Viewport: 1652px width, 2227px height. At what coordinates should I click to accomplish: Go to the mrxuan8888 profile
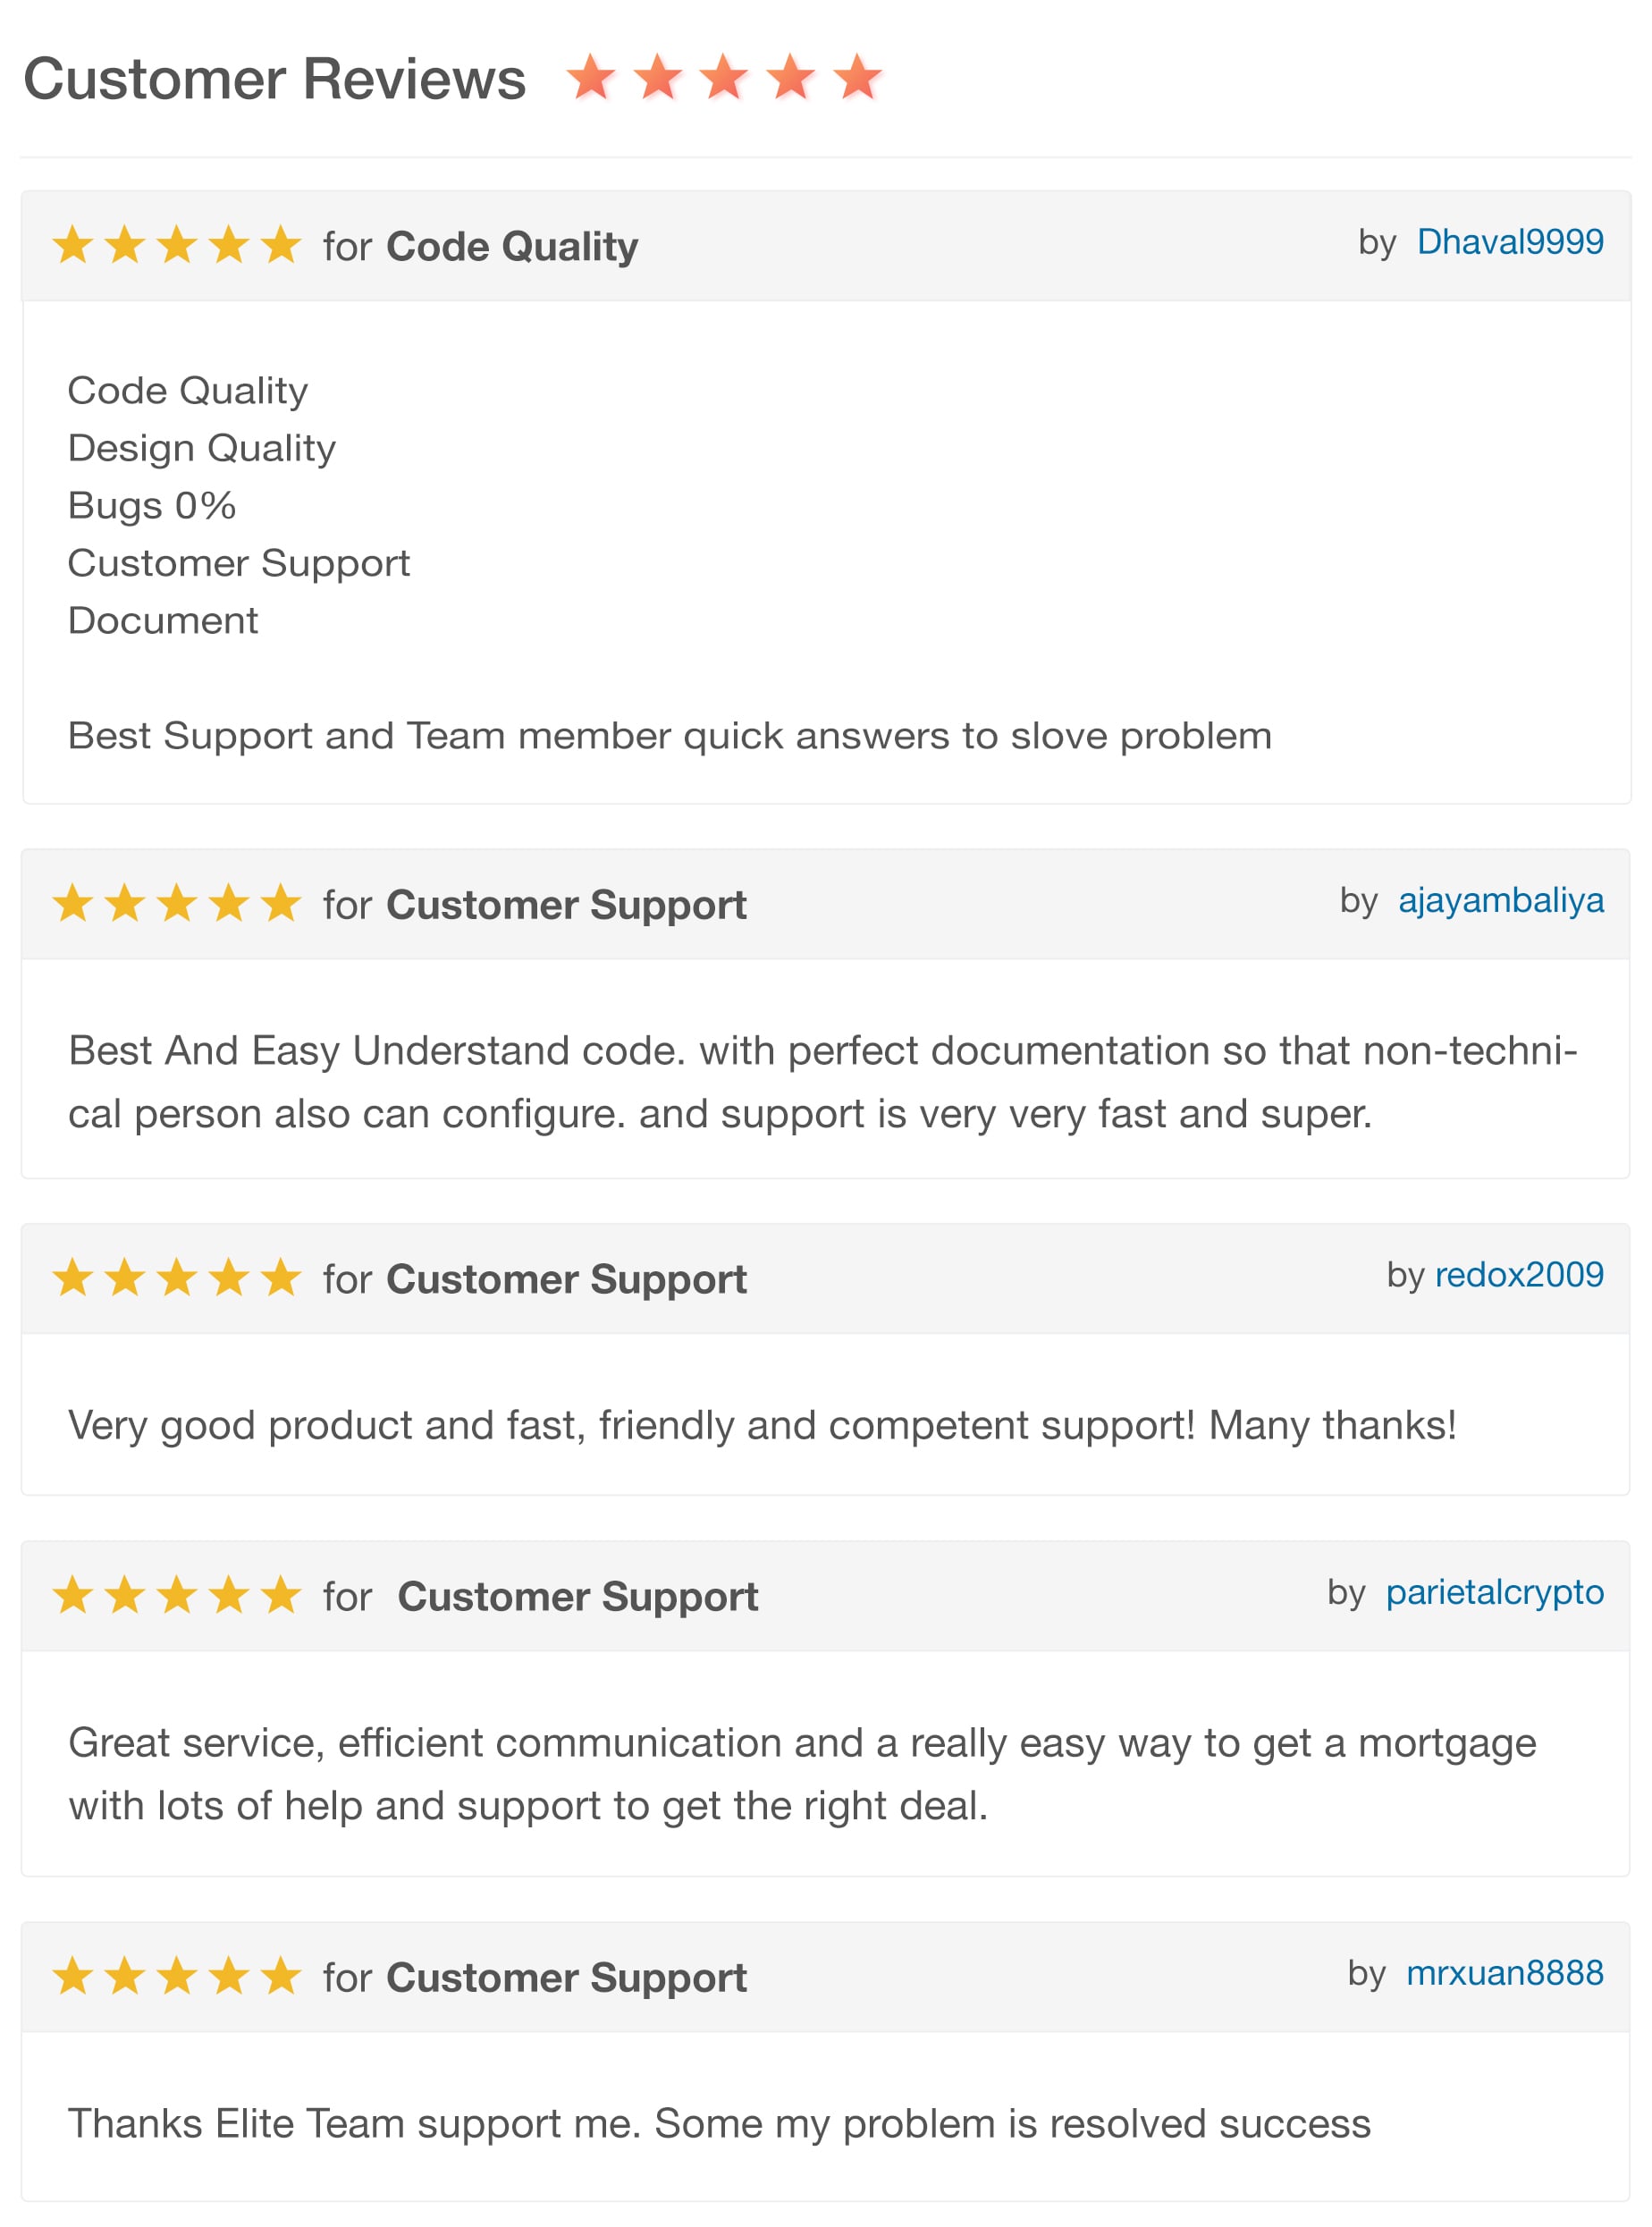pos(1504,1973)
